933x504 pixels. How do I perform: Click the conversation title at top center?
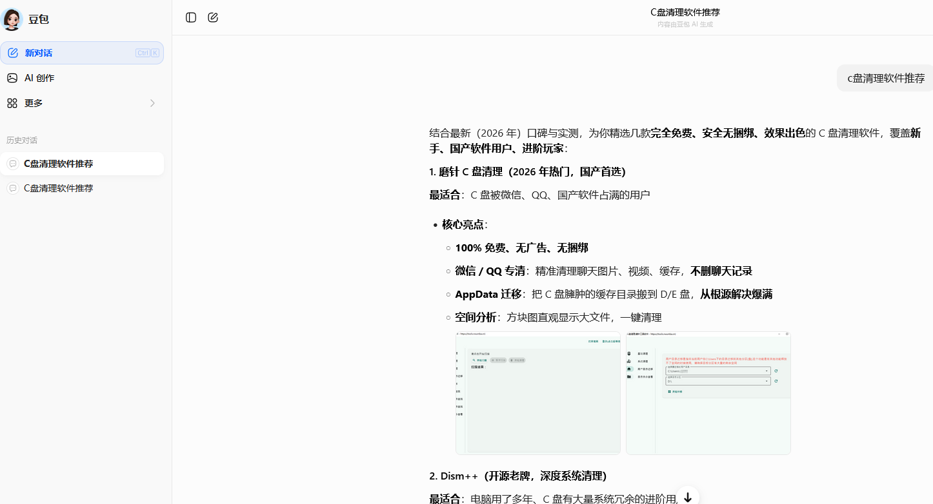pos(685,12)
